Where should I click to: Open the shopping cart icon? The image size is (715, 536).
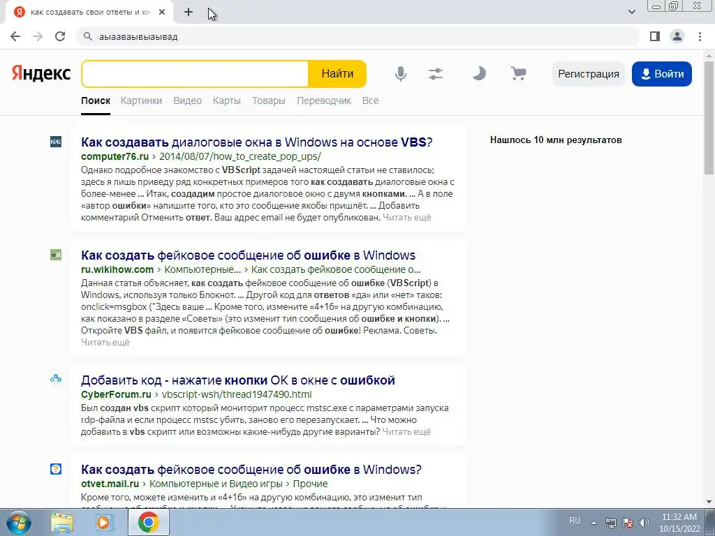[x=519, y=73]
